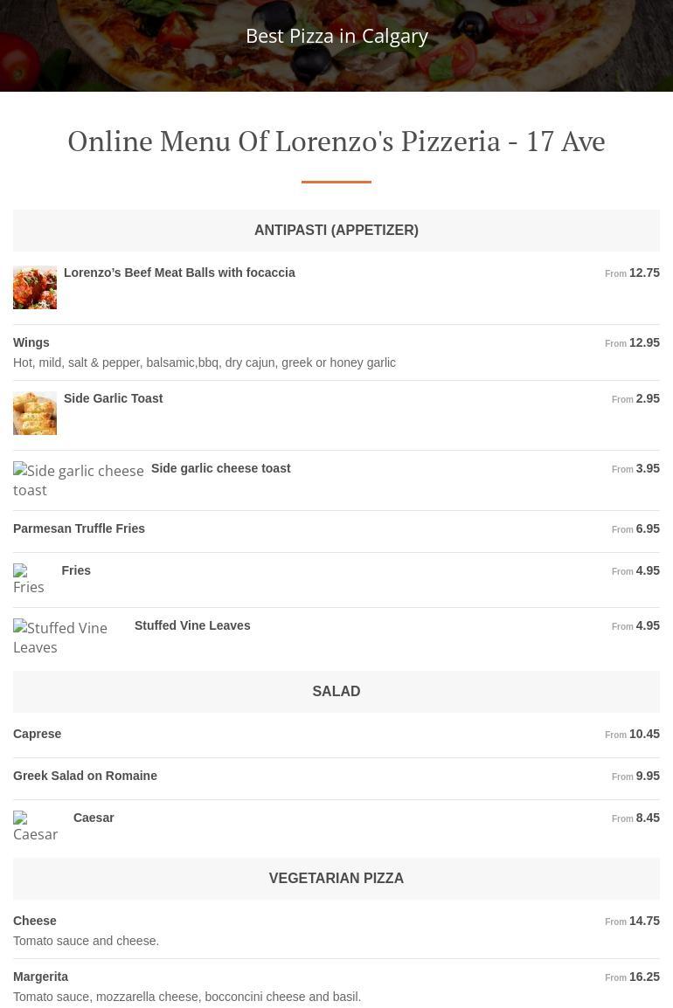Choose Parmesan Truffle Fries from the menu

tap(79, 528)
